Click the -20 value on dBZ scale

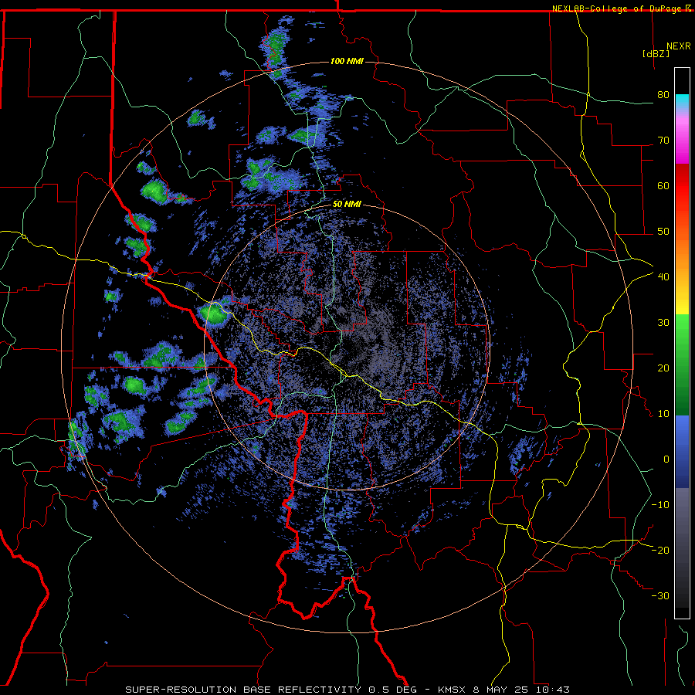[x=660, y=550]
